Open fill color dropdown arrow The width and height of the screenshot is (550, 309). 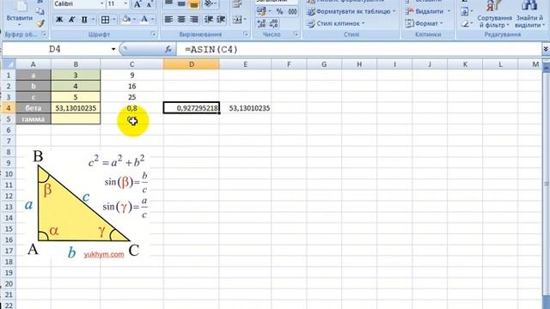135,19
